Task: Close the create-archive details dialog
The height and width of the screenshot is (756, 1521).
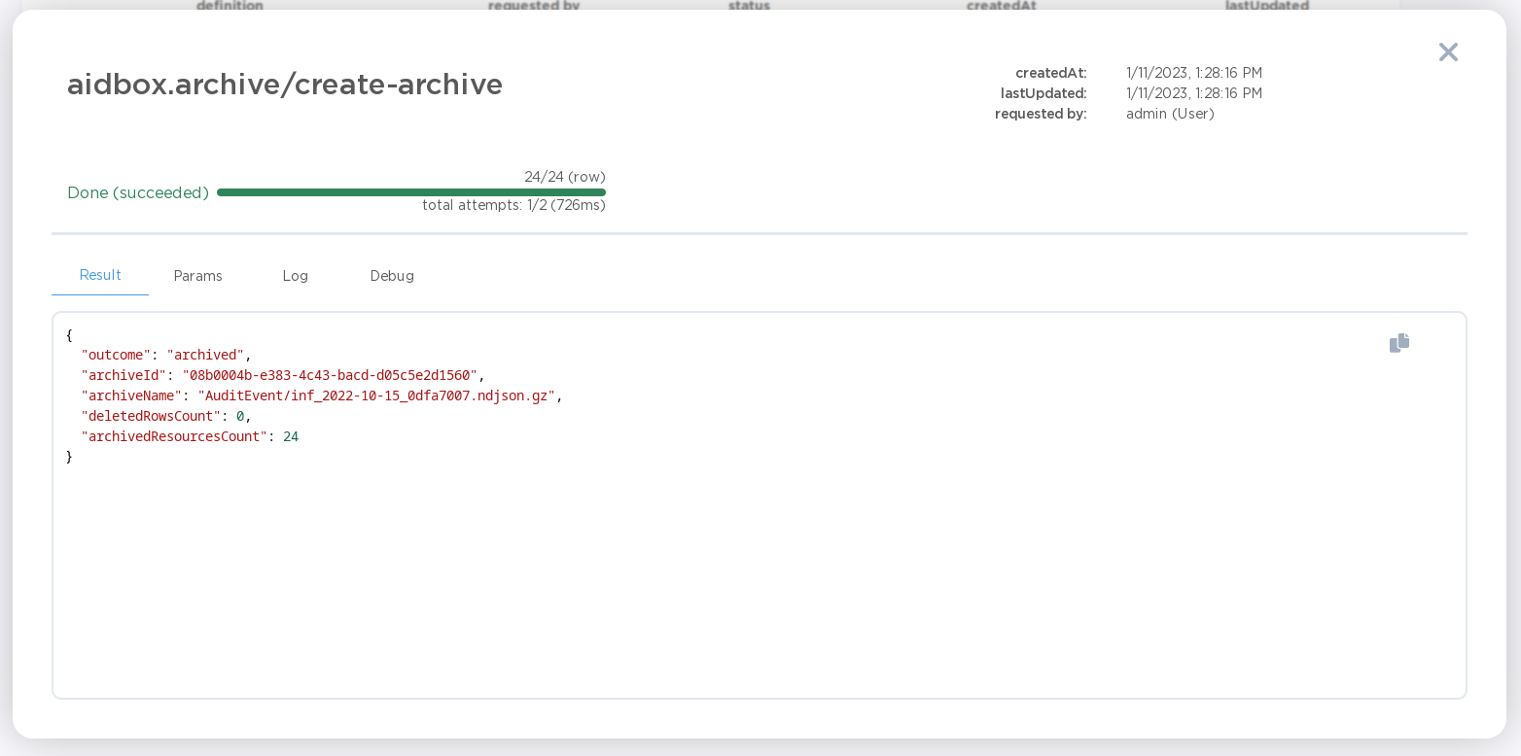Action: (1448, 52)
